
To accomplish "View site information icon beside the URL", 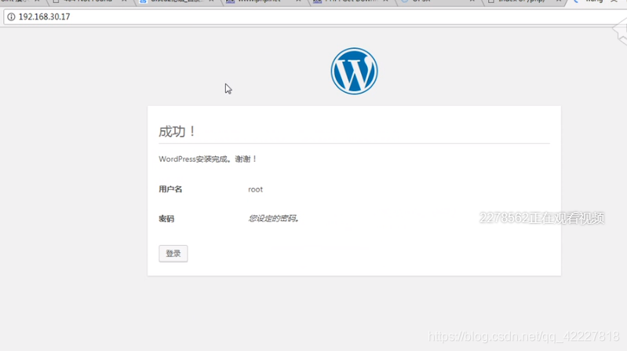I will click(x=11, y=16).
